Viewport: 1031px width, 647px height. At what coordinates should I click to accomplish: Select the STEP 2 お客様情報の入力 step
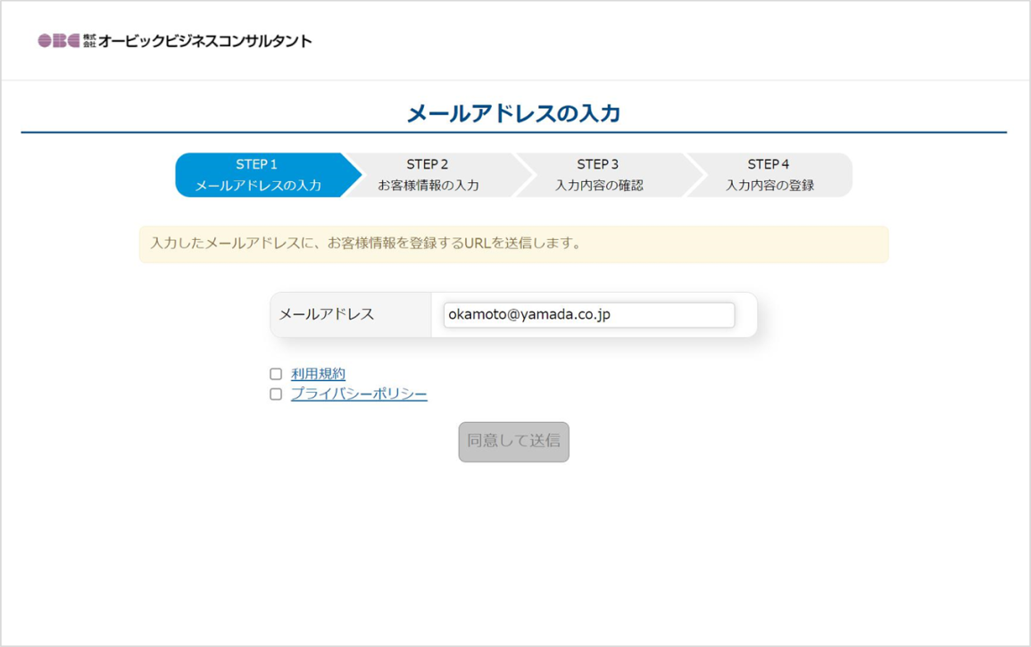[x=428, y=175]
